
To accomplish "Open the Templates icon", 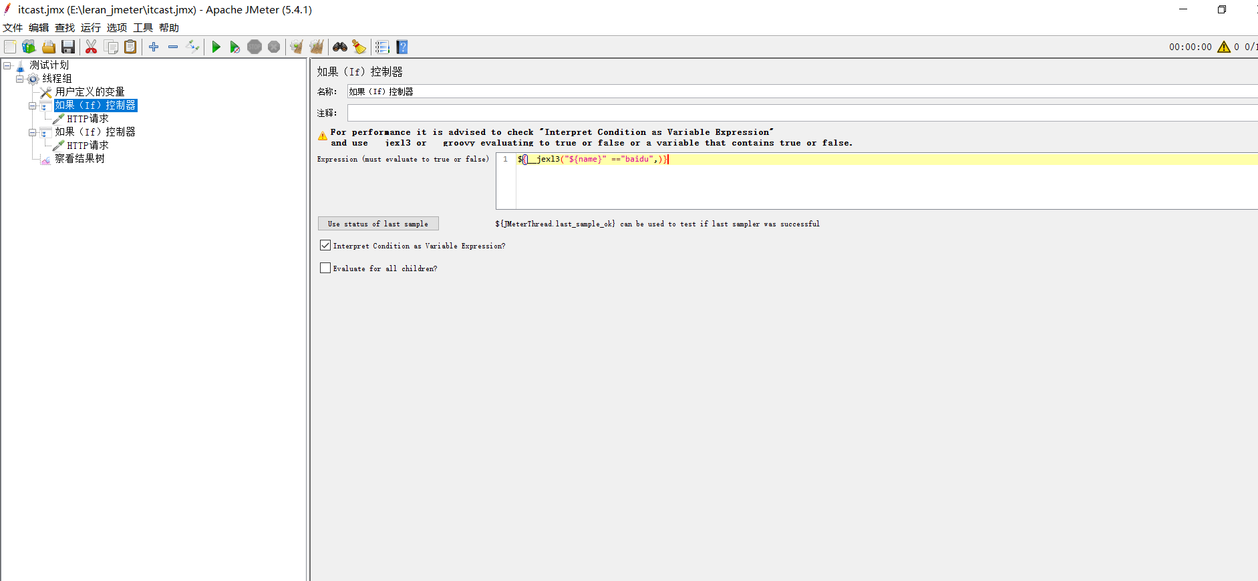I will (x=29, y=47).
